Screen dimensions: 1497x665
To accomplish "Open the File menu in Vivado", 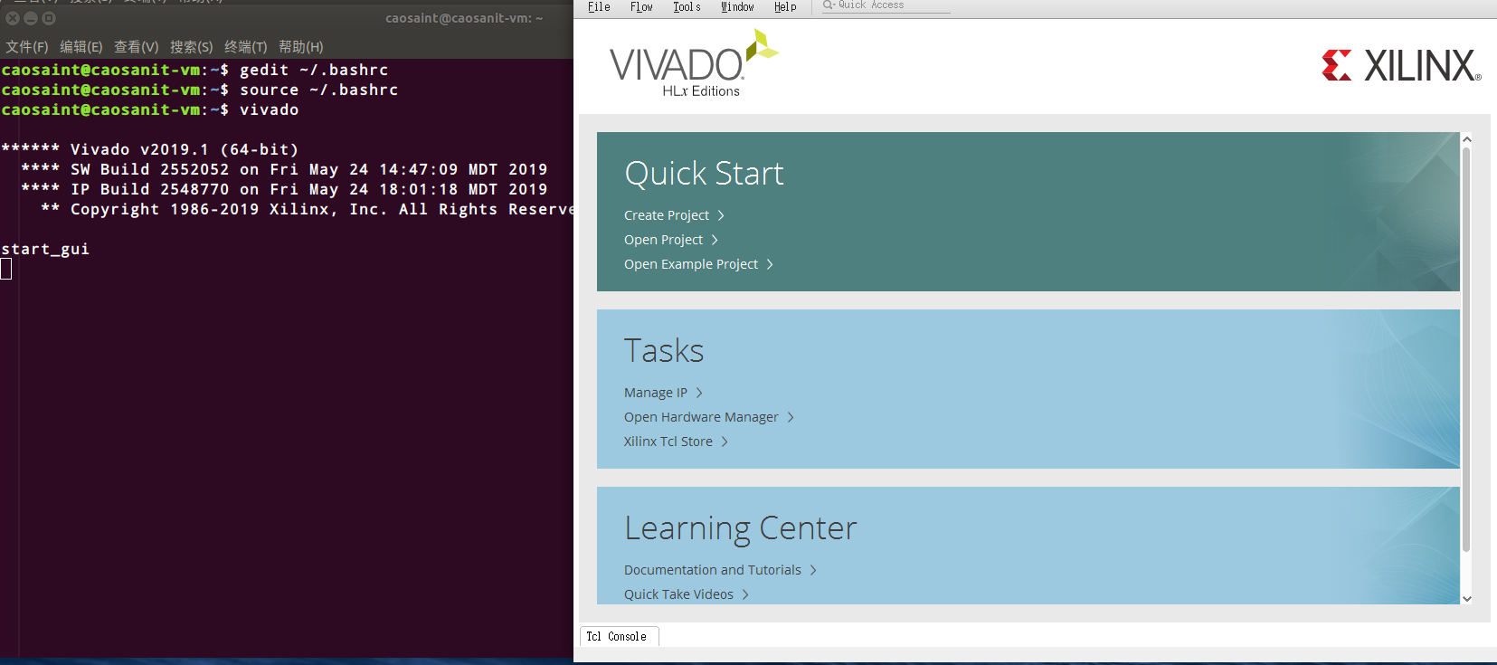I will click(x=599, y=7).
